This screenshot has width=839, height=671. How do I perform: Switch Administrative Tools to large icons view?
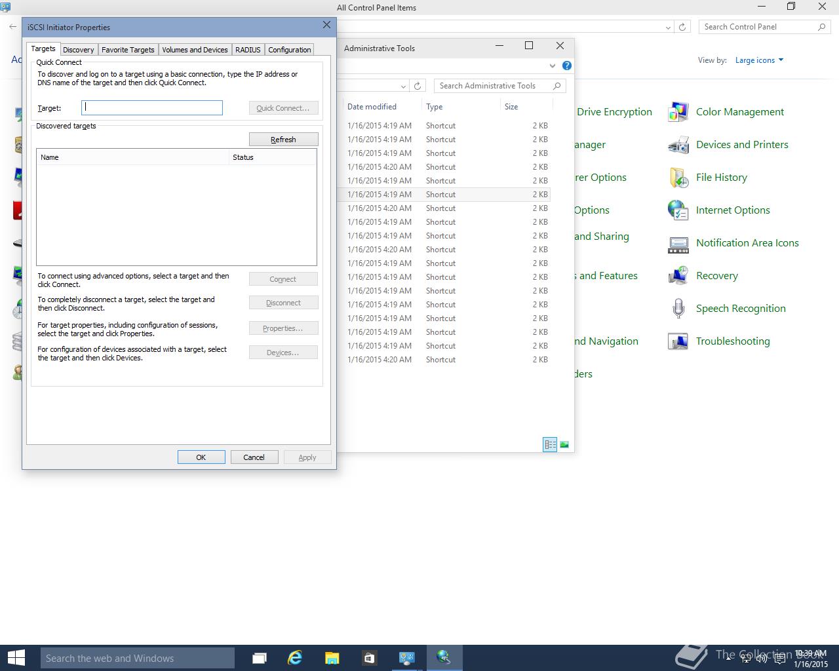[564, 444]
